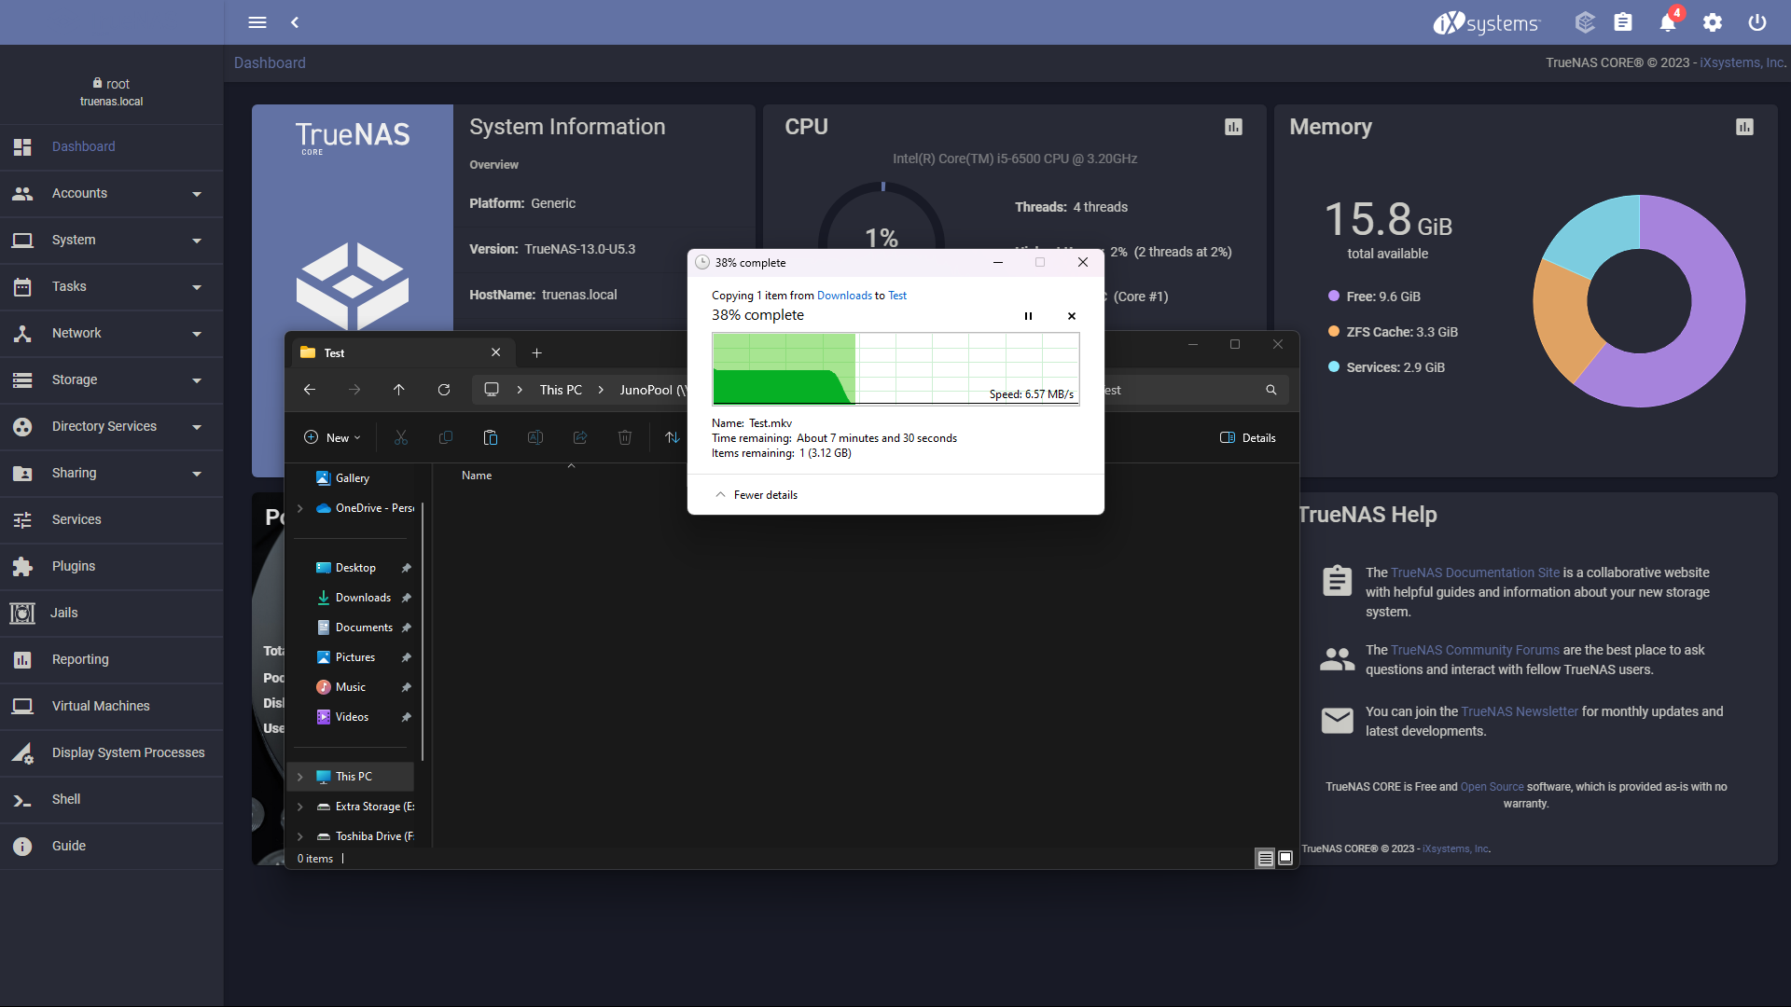The image size is (1791, 1007).
Task: Switch Explorer to large thumbnails view
Action: (1285, 858)
